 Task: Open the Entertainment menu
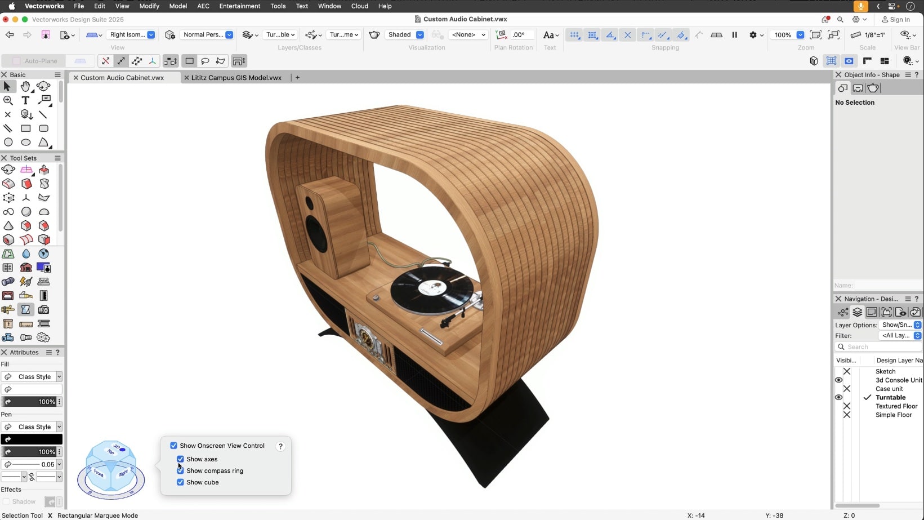[x=239, y=6]
